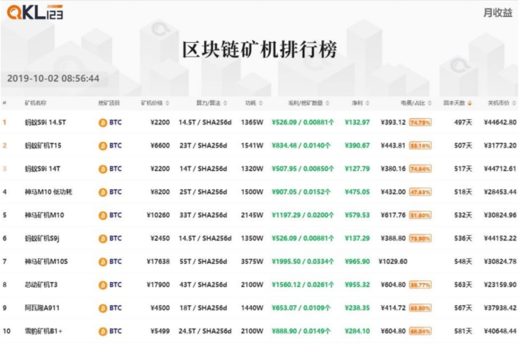Open the 月收益 option
Image resolution: width=522 pixels, height=345 pixels.
tap(498, 13)
